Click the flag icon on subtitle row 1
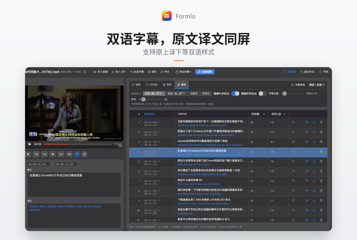The height and width of the screenshot is (240, 357). pyautogui.click(x=293, y=122)
